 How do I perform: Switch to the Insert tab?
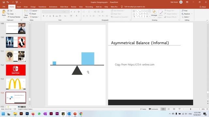pos(19,7)
